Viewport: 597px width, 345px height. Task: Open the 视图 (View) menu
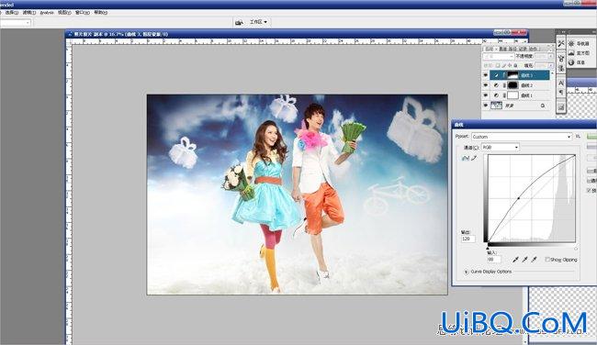tap(64, 13)
